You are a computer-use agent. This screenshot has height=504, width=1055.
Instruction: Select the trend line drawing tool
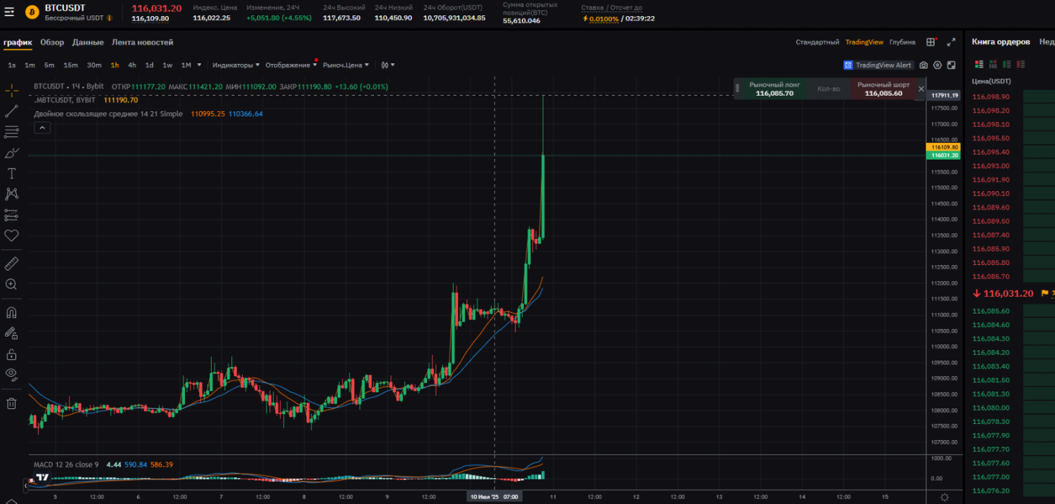11,111
